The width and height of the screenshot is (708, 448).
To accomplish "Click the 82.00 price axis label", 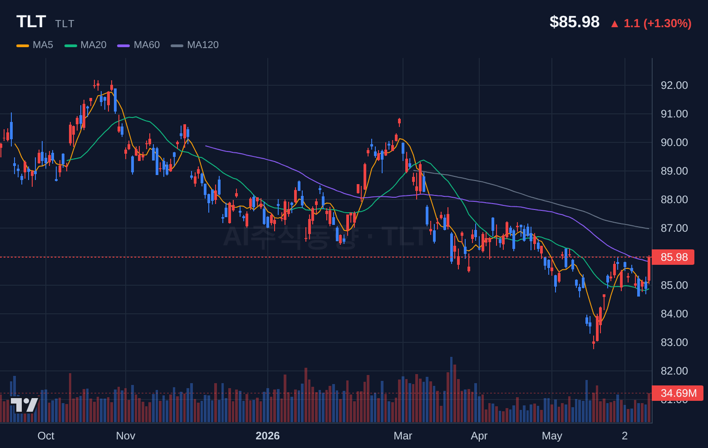I will click(674, 371).
